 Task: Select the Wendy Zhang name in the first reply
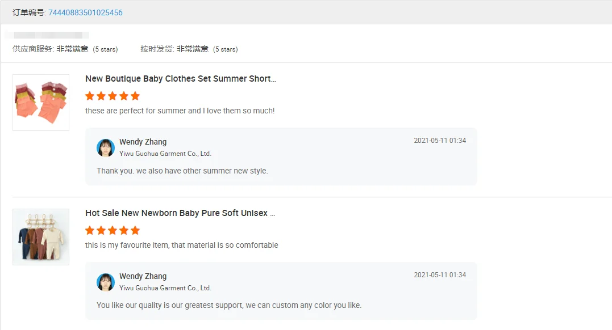click(x=143, y=142)
